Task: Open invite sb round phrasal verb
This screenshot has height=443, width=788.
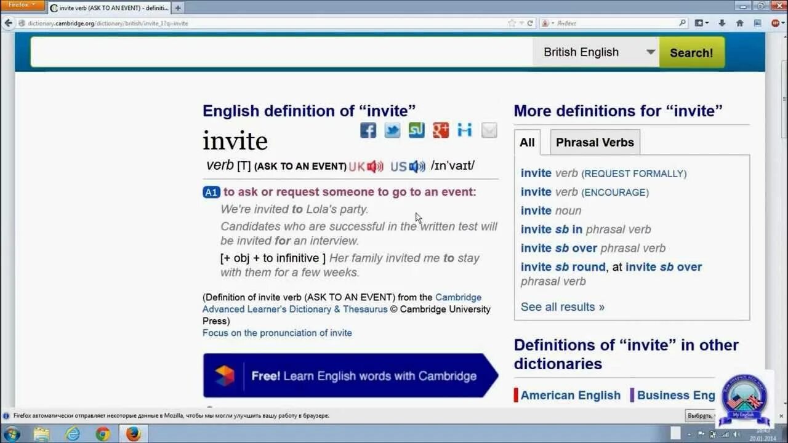Action: tap(563, 267)
